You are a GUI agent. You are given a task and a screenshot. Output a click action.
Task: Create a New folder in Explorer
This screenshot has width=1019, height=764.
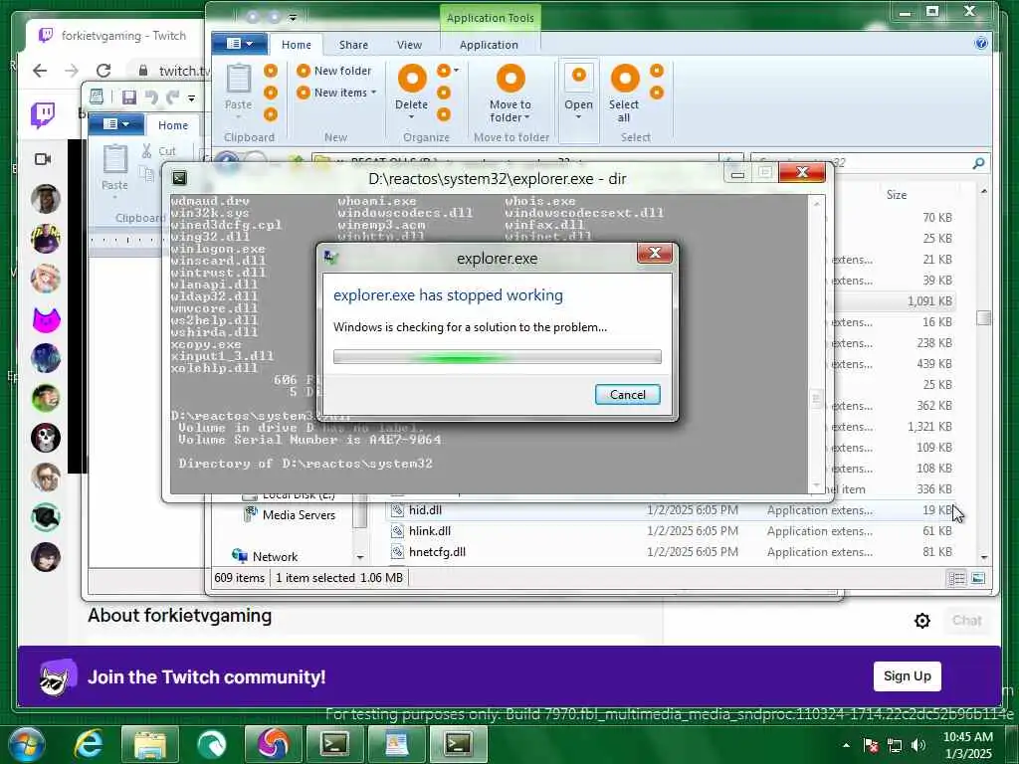tap(334, 71)
